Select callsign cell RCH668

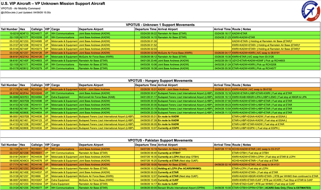coord(37,176)
